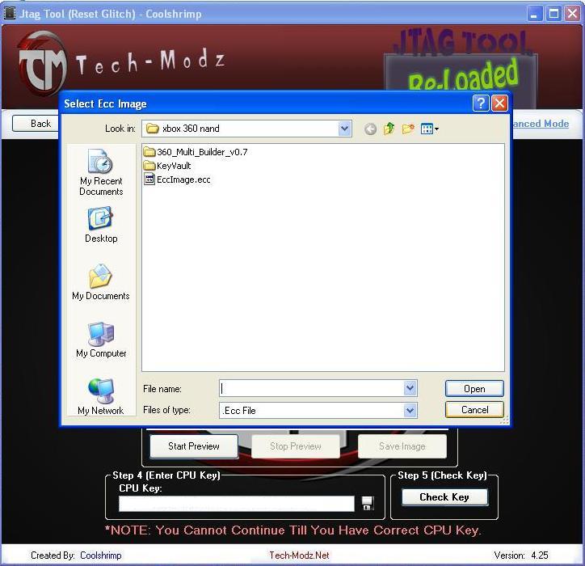Open the Tech-Modz.Net link
The height and width of the screenshot is (566, 585).
(299, 555)
